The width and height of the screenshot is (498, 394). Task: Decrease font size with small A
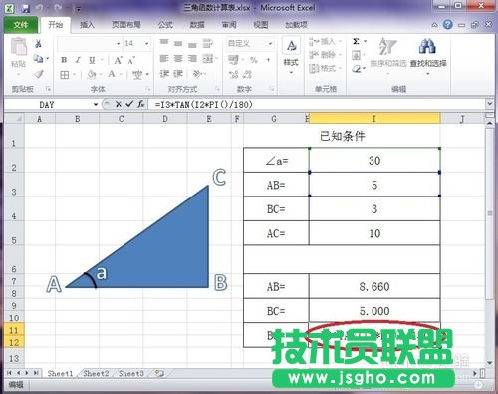[131, 61]
